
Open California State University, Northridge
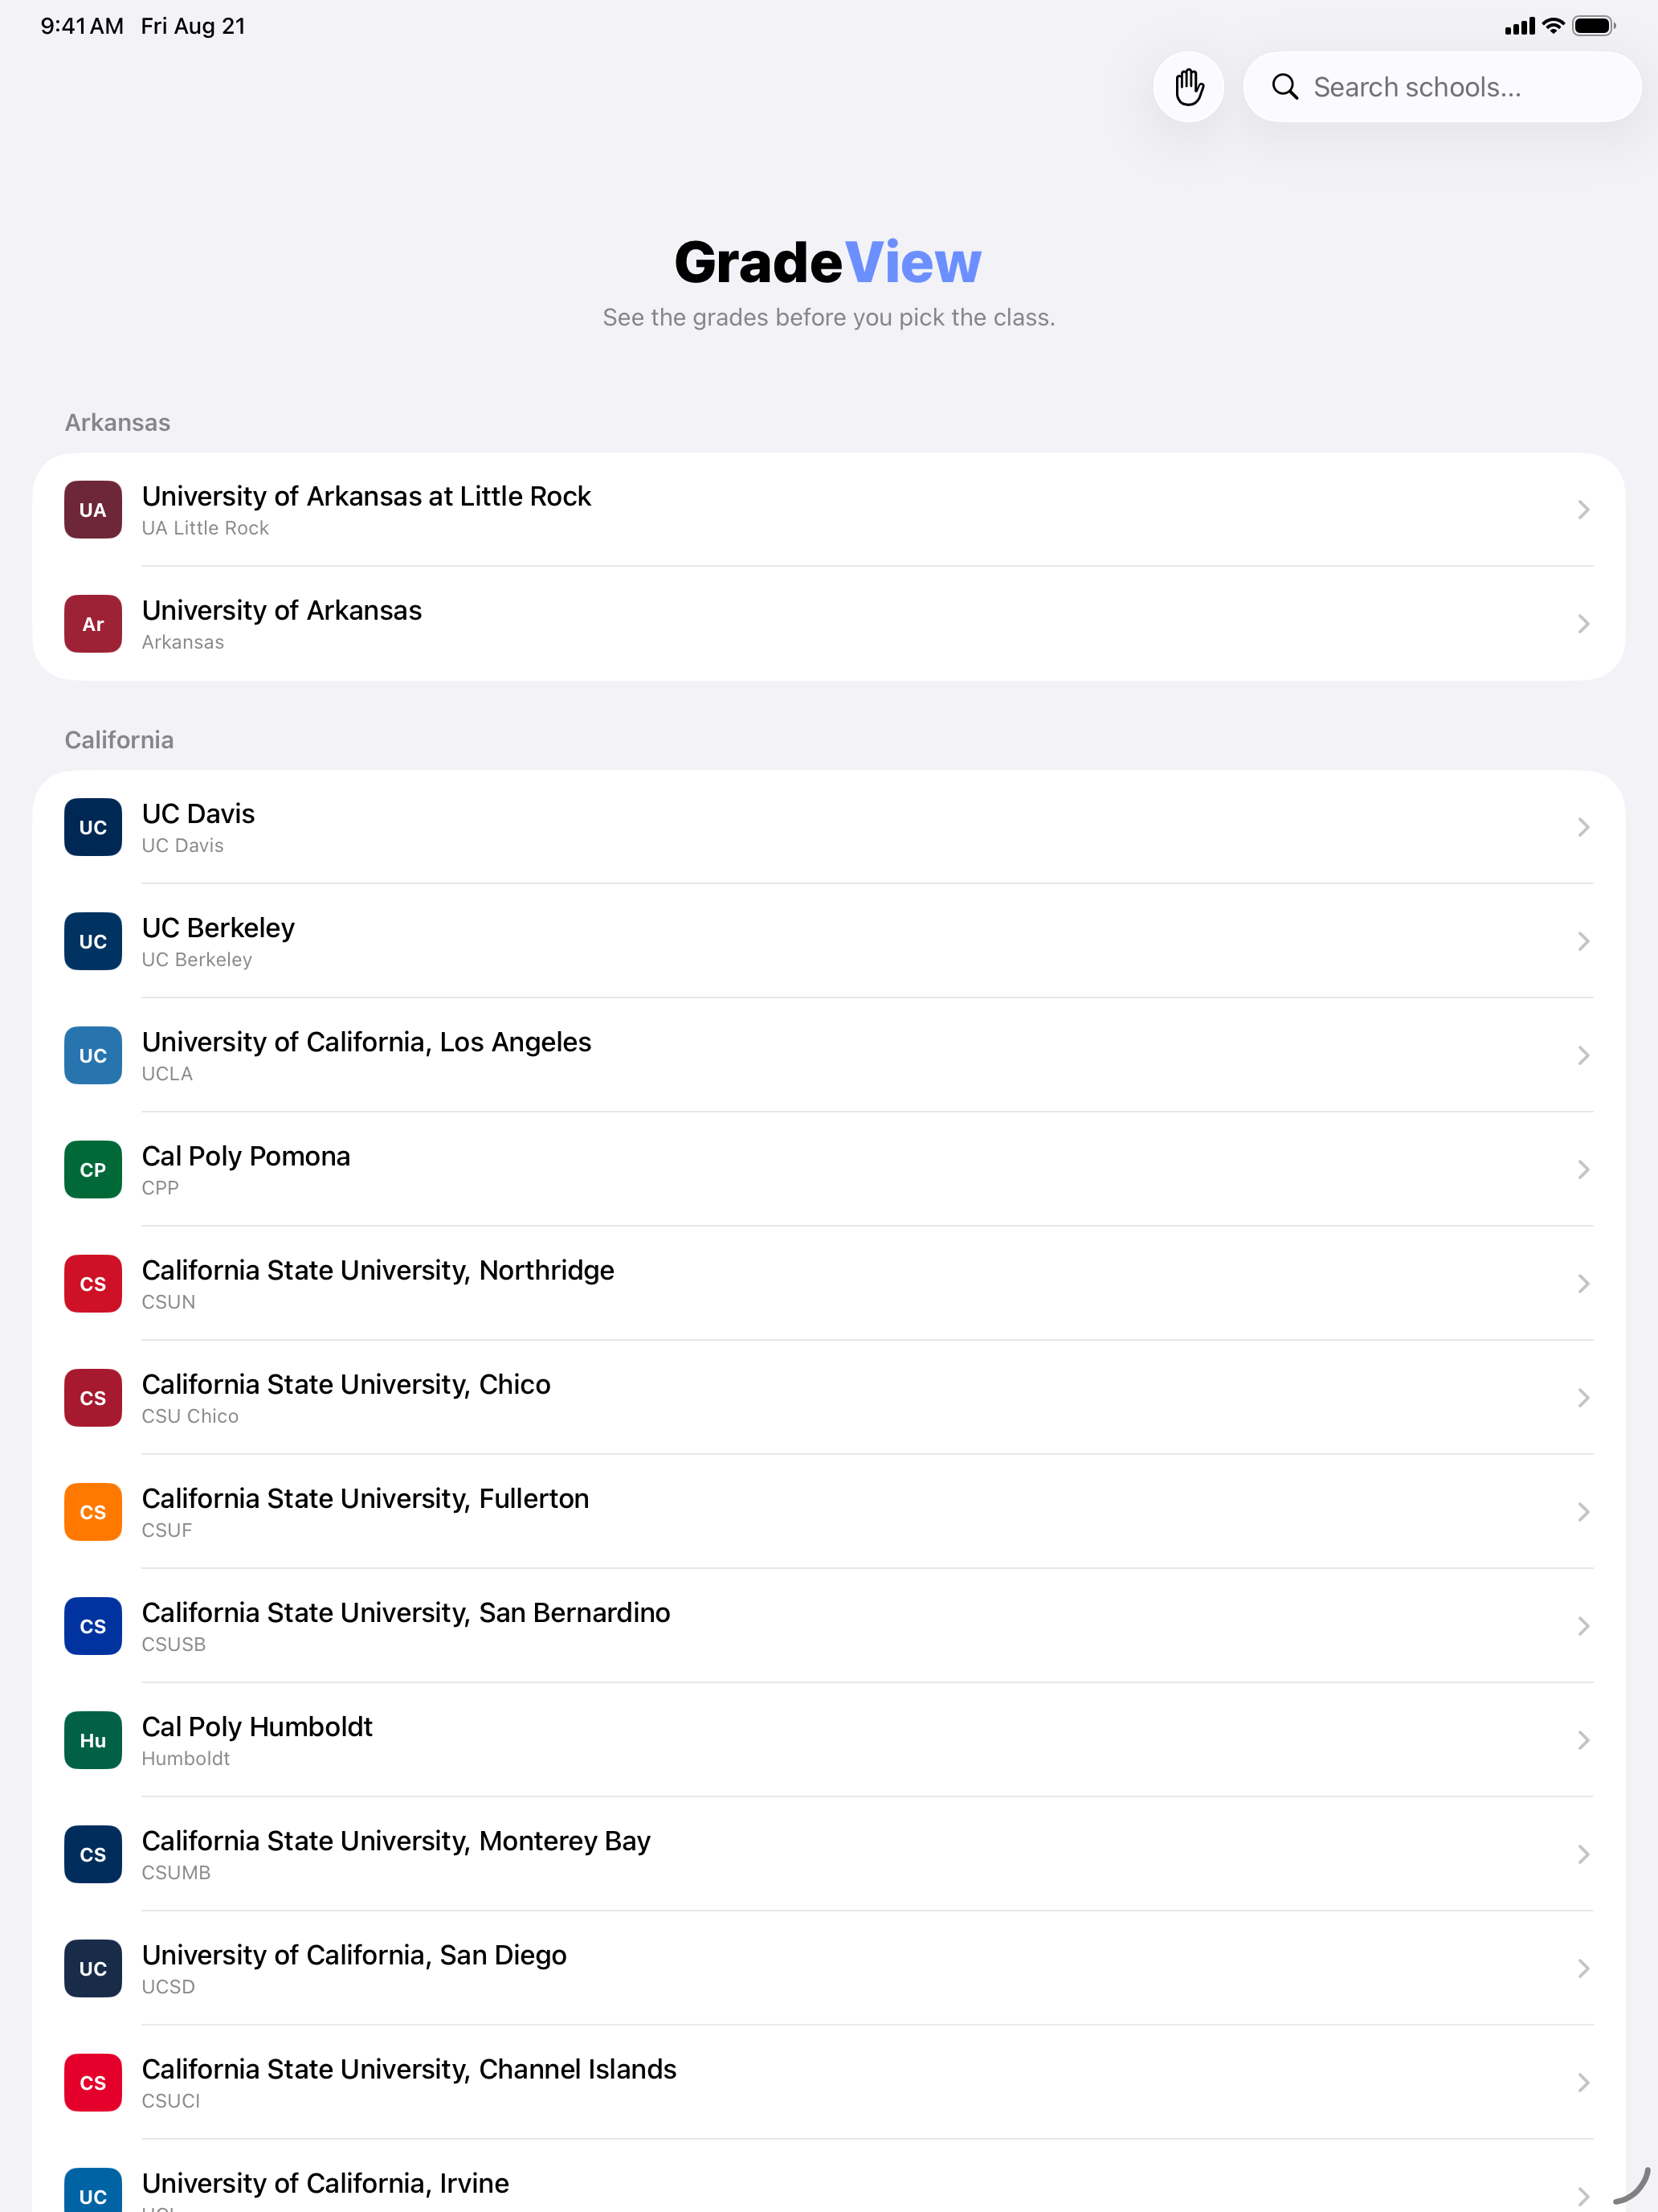[828, 1283]
